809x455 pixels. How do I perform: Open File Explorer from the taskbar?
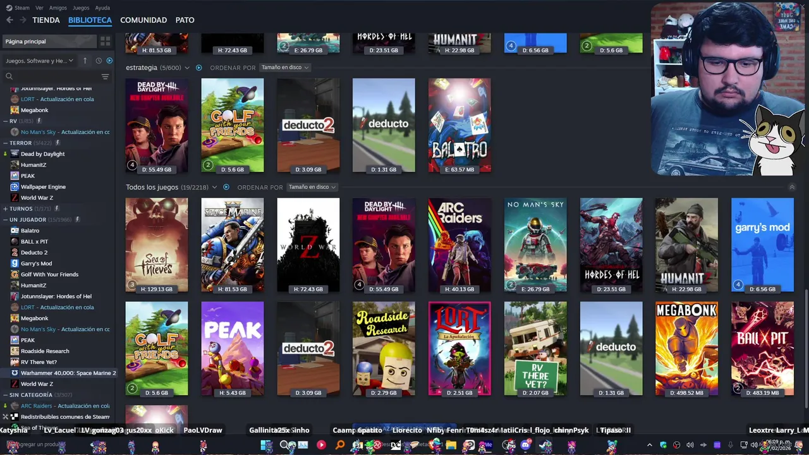(451, 446)
